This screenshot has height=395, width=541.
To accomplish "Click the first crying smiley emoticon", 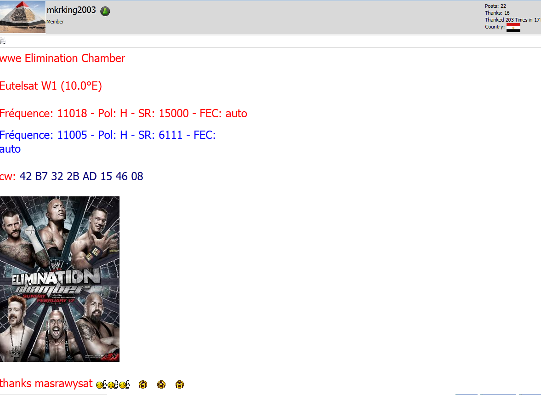I will pyautogui.click(x=143, y=384).
